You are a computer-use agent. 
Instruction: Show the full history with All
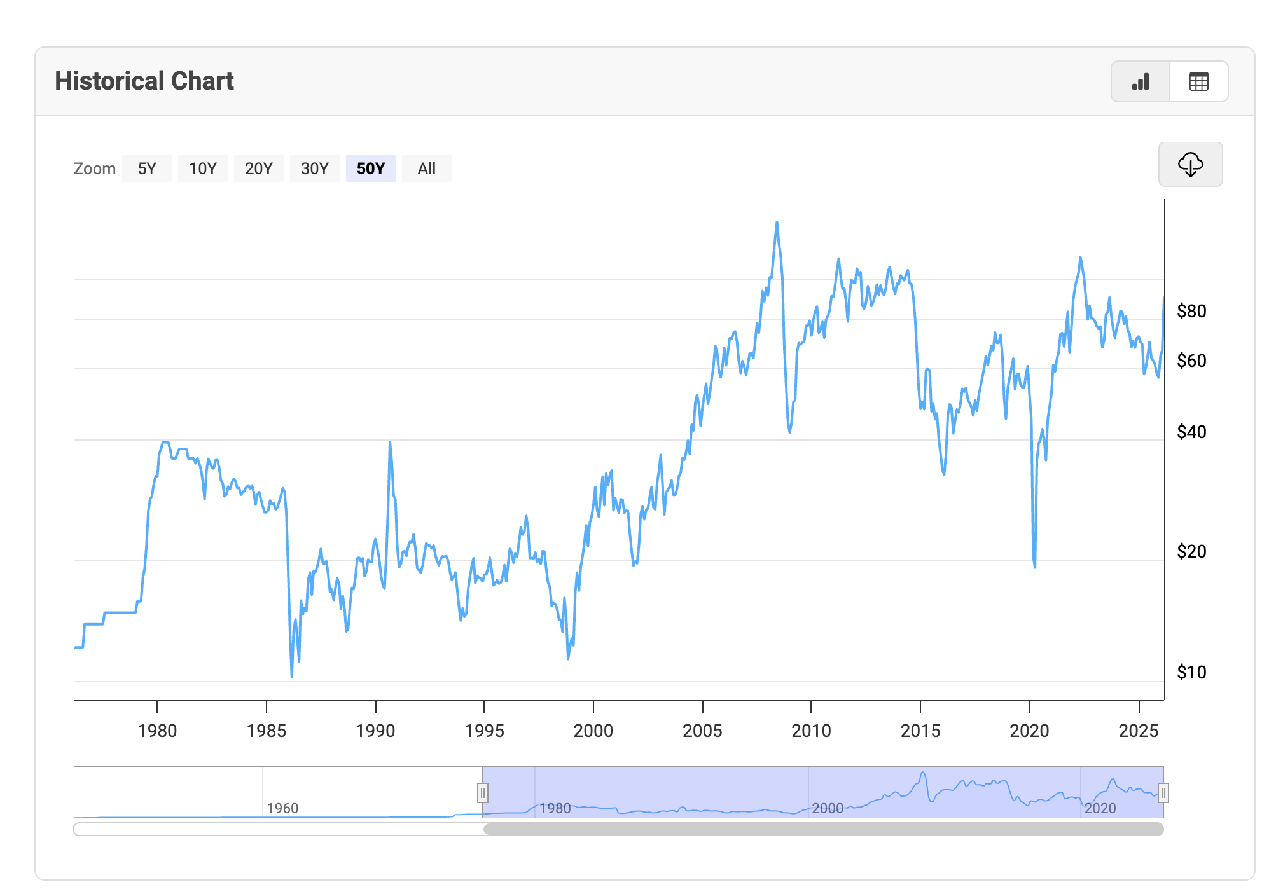[x=427, y=168]
